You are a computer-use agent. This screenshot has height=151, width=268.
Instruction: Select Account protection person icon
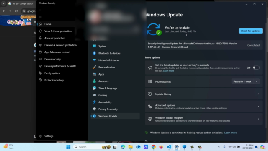(x=40, y=38)
